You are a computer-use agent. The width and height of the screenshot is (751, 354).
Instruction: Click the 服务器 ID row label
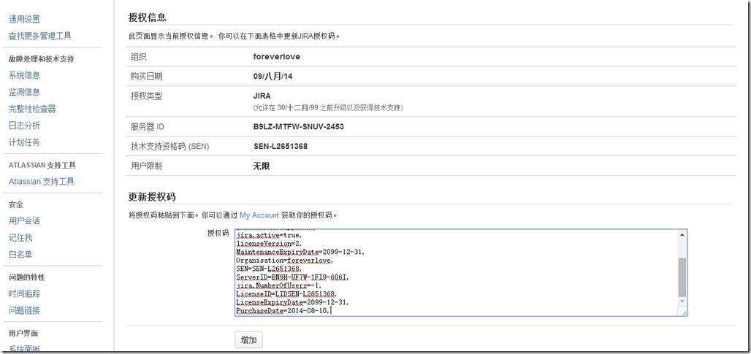click(148, 127)
